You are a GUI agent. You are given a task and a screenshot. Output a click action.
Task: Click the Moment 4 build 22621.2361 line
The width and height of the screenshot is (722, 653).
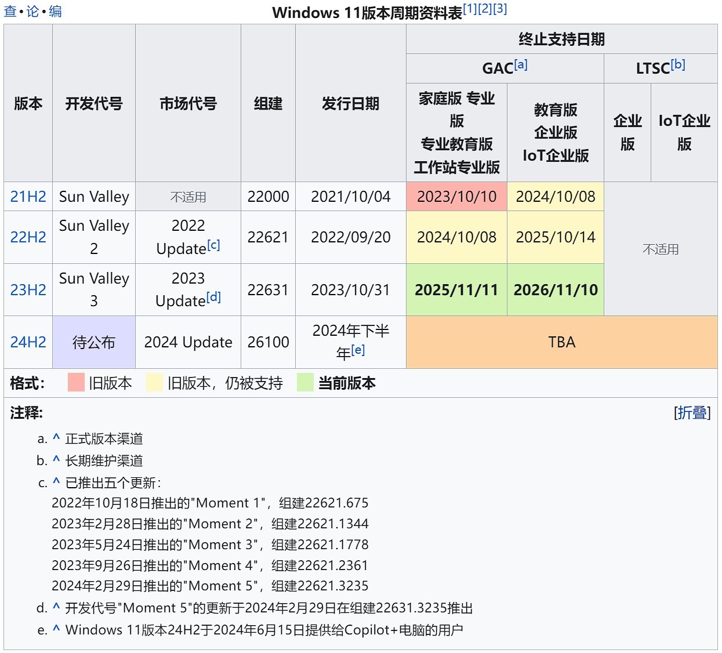210,565
